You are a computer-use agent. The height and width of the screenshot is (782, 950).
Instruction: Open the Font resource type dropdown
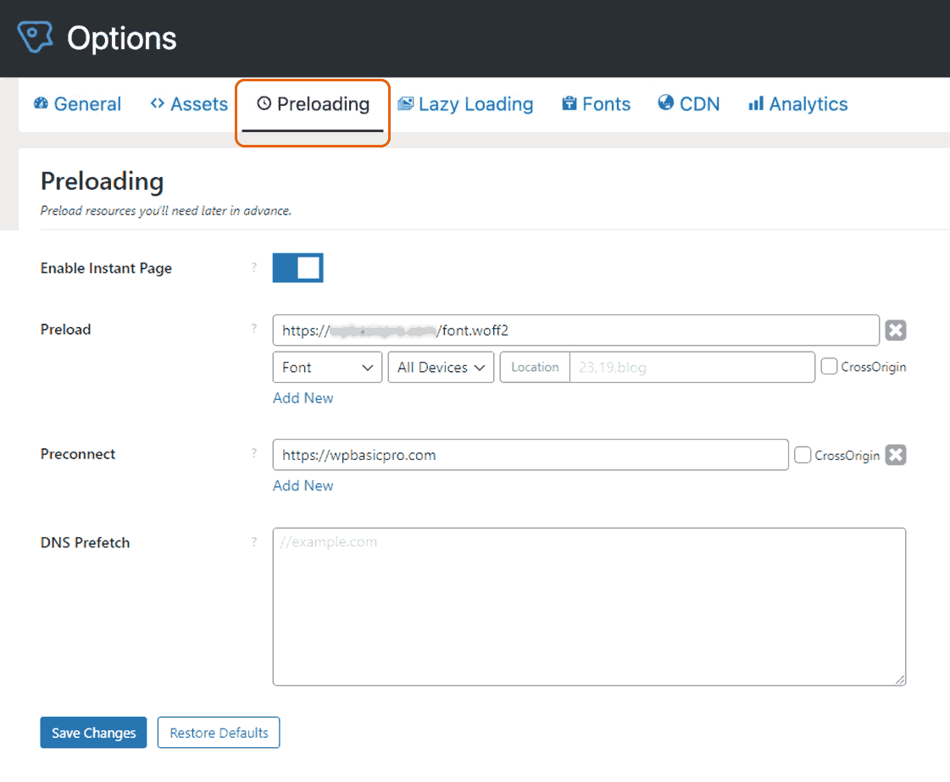coord(327,367)
